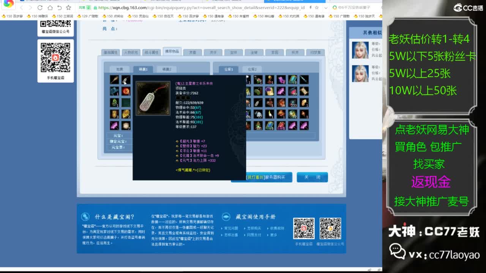Select the spear weapon in warehouse
The image size is (486, 273).
(x=304, y=80)
